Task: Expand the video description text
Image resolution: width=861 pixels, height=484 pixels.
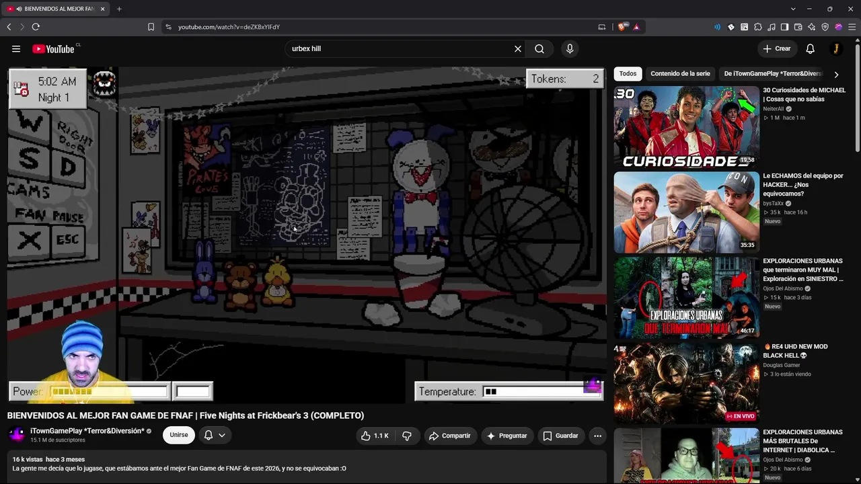Action: [x=307, y=464]
